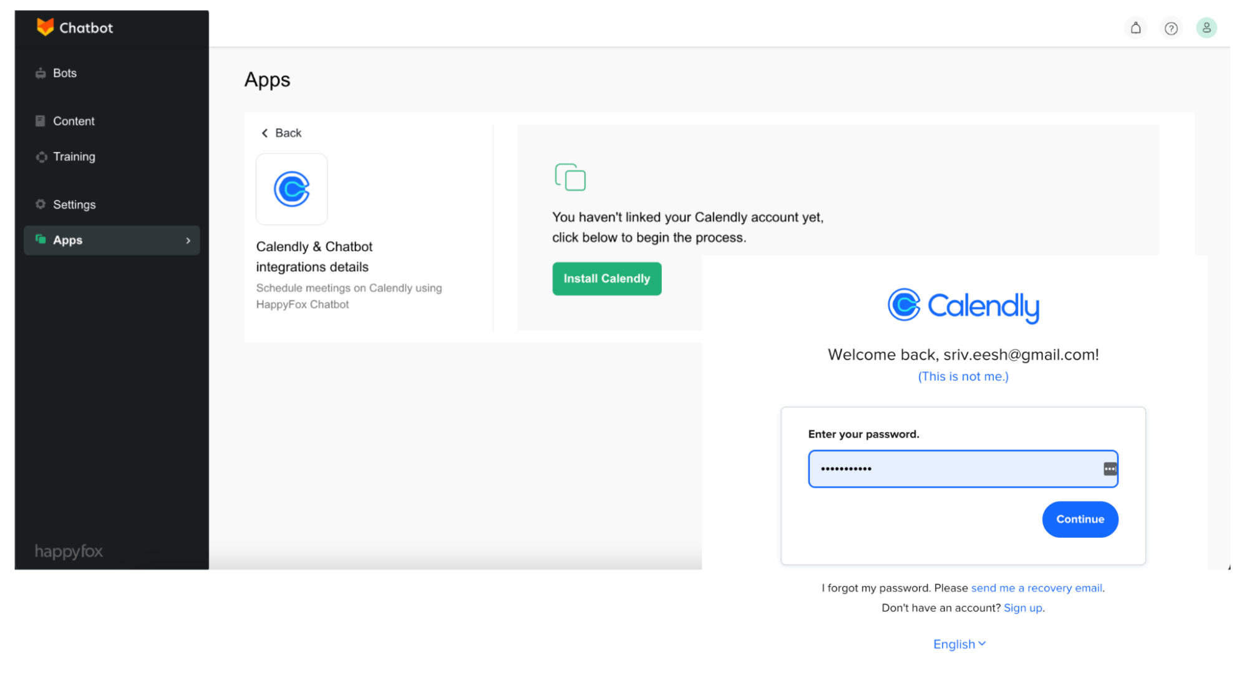Open Training settings
1247x693 pixels.
point(74,156)
